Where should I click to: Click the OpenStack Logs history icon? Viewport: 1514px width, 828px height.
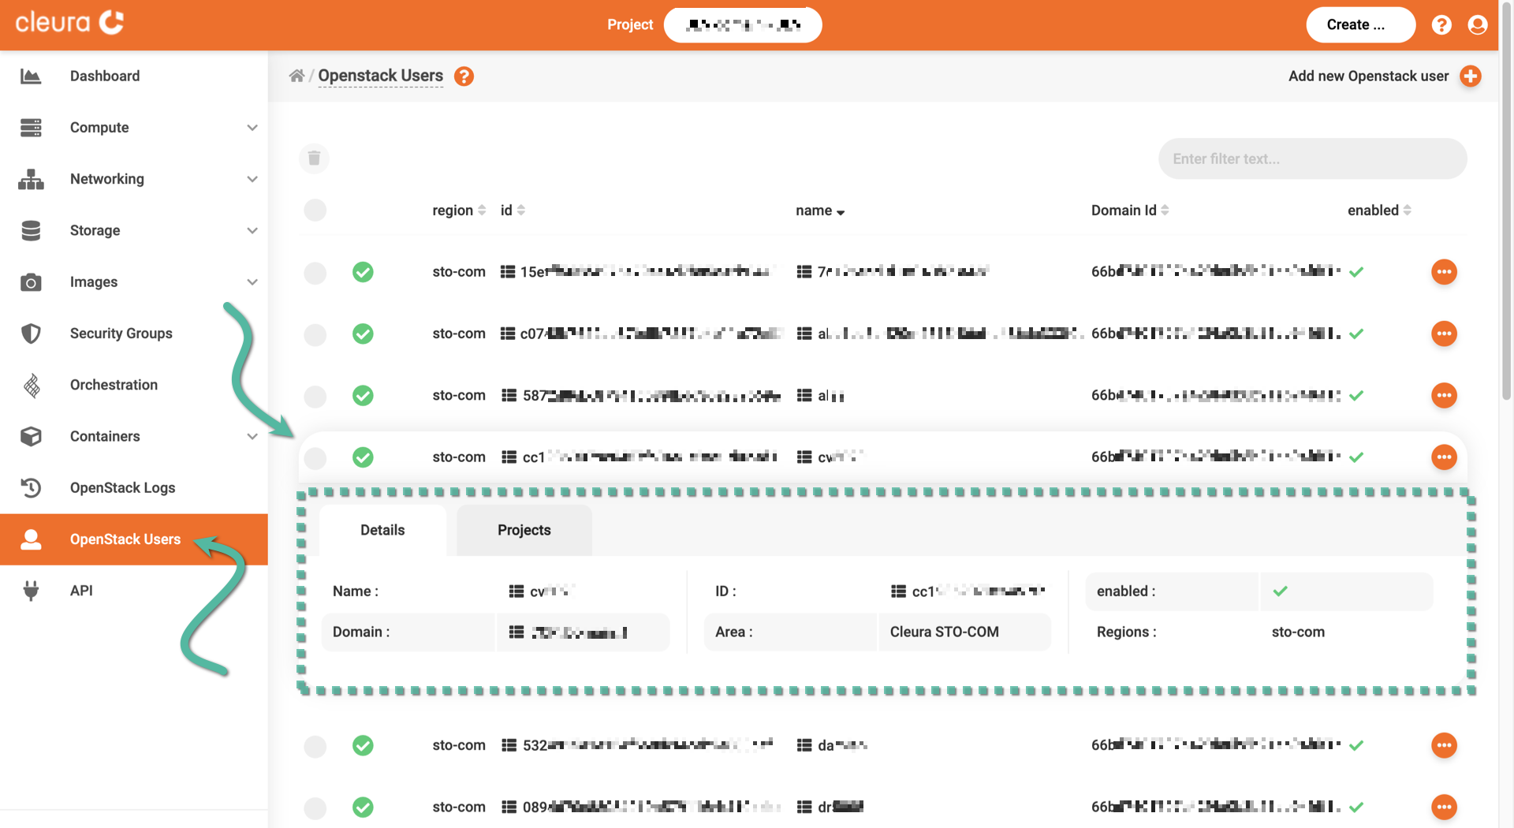point(31,487)
